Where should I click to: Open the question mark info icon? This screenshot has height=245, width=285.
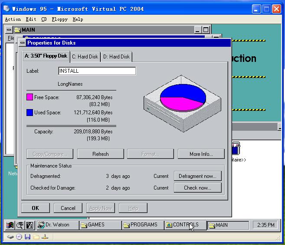pyautogui.click(x=29, y=225)
